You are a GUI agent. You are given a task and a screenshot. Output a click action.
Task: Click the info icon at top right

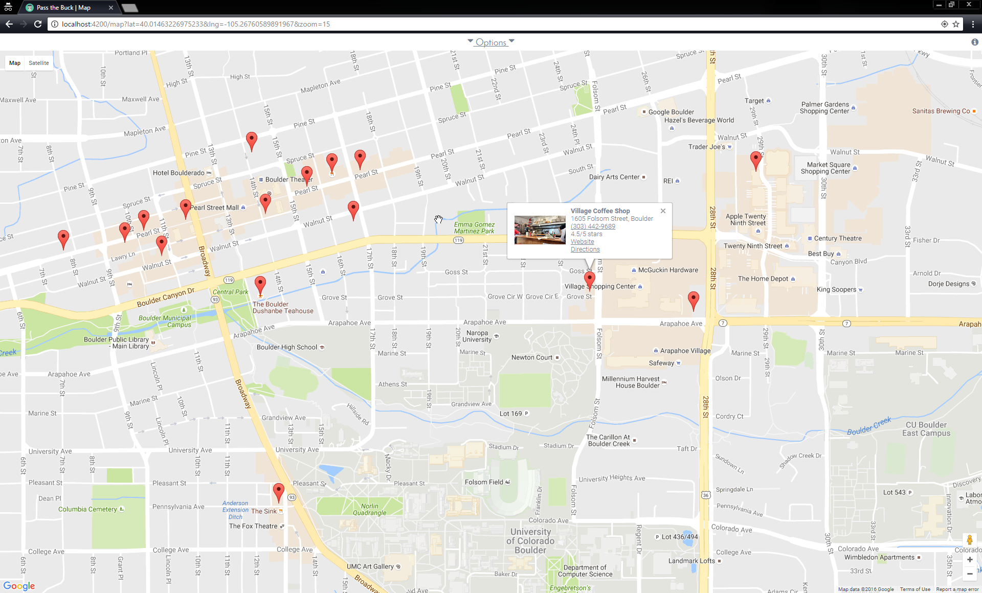click(x=974, y=42)
